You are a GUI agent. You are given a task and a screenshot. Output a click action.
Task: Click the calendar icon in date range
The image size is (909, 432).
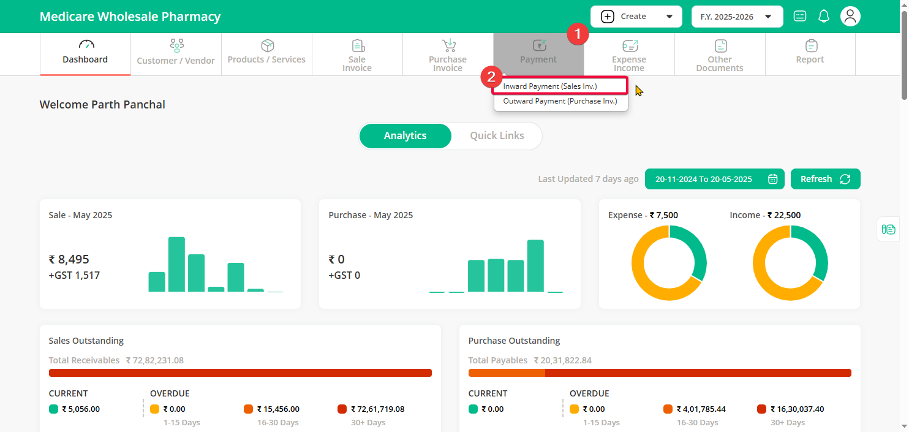773,179
